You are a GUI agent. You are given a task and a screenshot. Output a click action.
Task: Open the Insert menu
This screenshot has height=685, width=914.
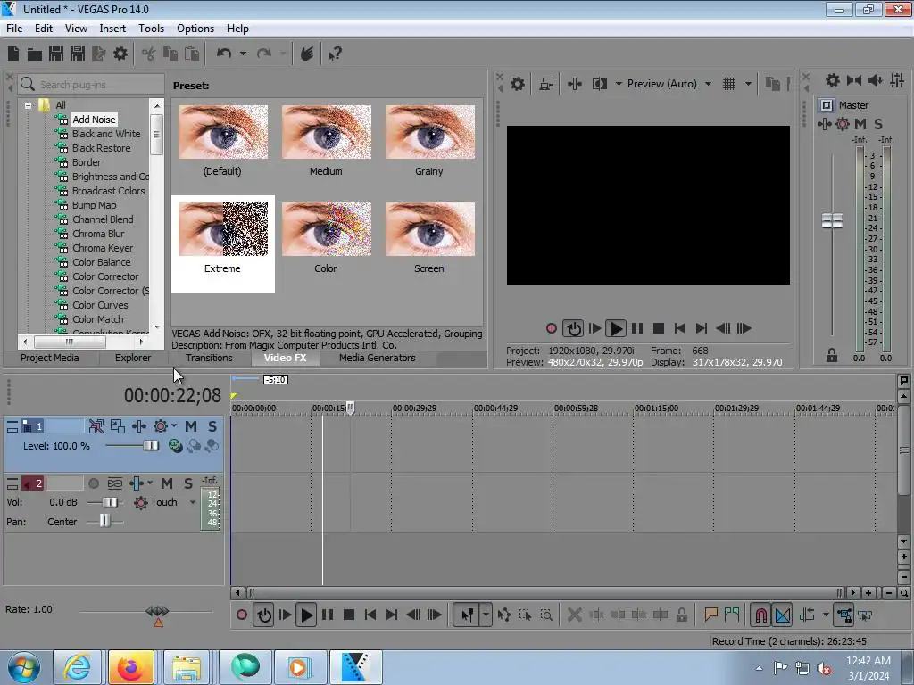pyautogui.click(x=112, y=29)
